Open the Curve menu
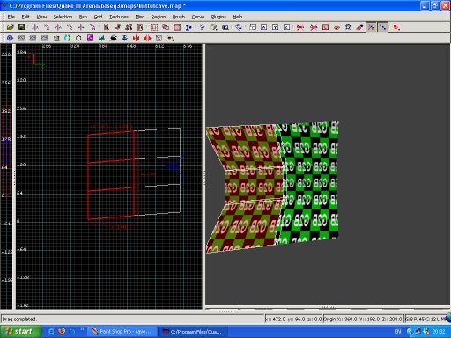451x338 pixels. click(x=198, y=17)
